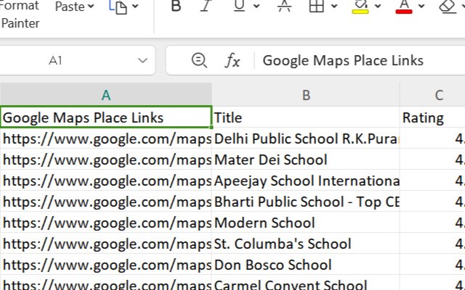465x290 pixels.
Task: Select rating cell in Modern School row
Action: (x=432, y=223)
